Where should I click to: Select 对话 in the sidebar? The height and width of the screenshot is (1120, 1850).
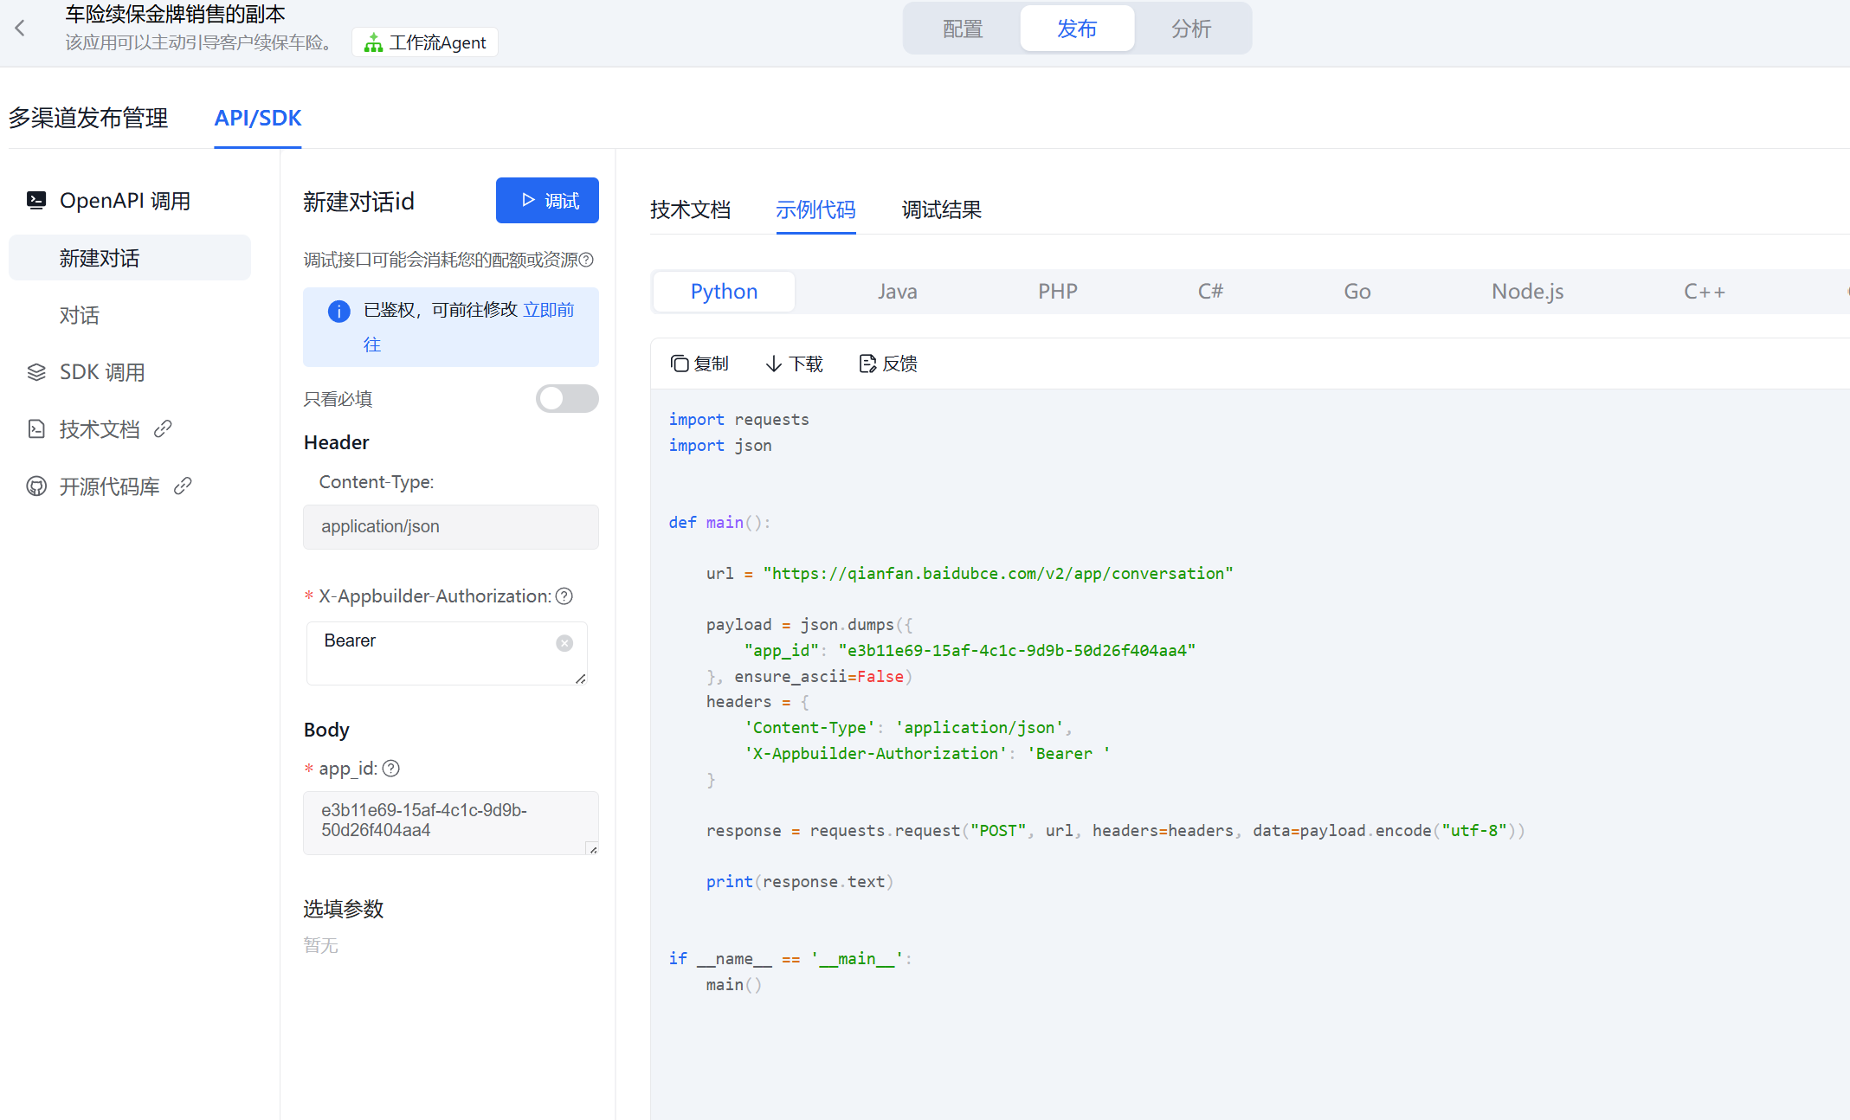click(x=80, y=315)
